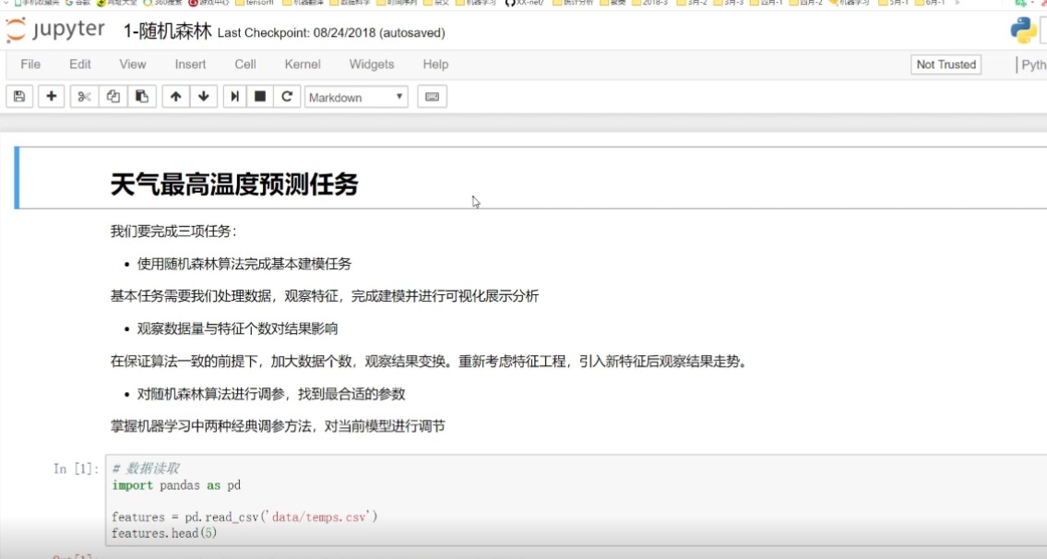Click the Jupyter logo link

[55, 30]
